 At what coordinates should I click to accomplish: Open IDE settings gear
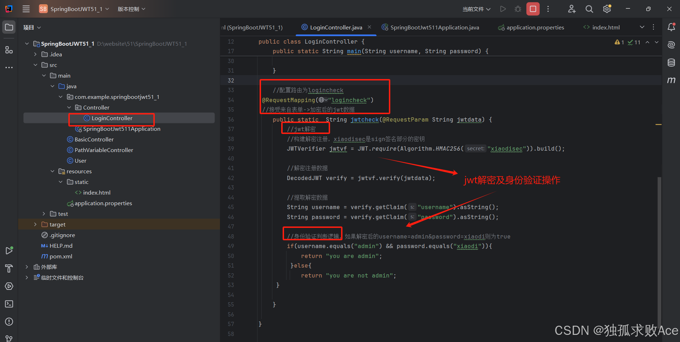tap(607, 9)
